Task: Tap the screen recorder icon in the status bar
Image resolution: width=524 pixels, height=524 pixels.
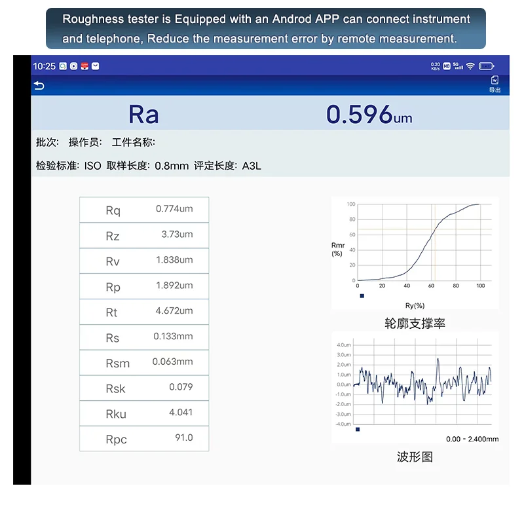Action: pos(73,65)
